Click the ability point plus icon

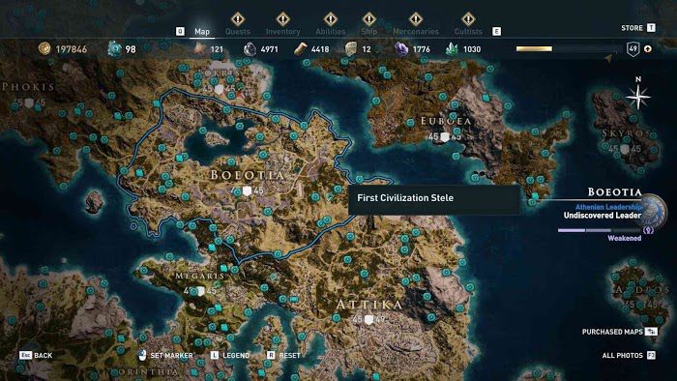point(648,48)
